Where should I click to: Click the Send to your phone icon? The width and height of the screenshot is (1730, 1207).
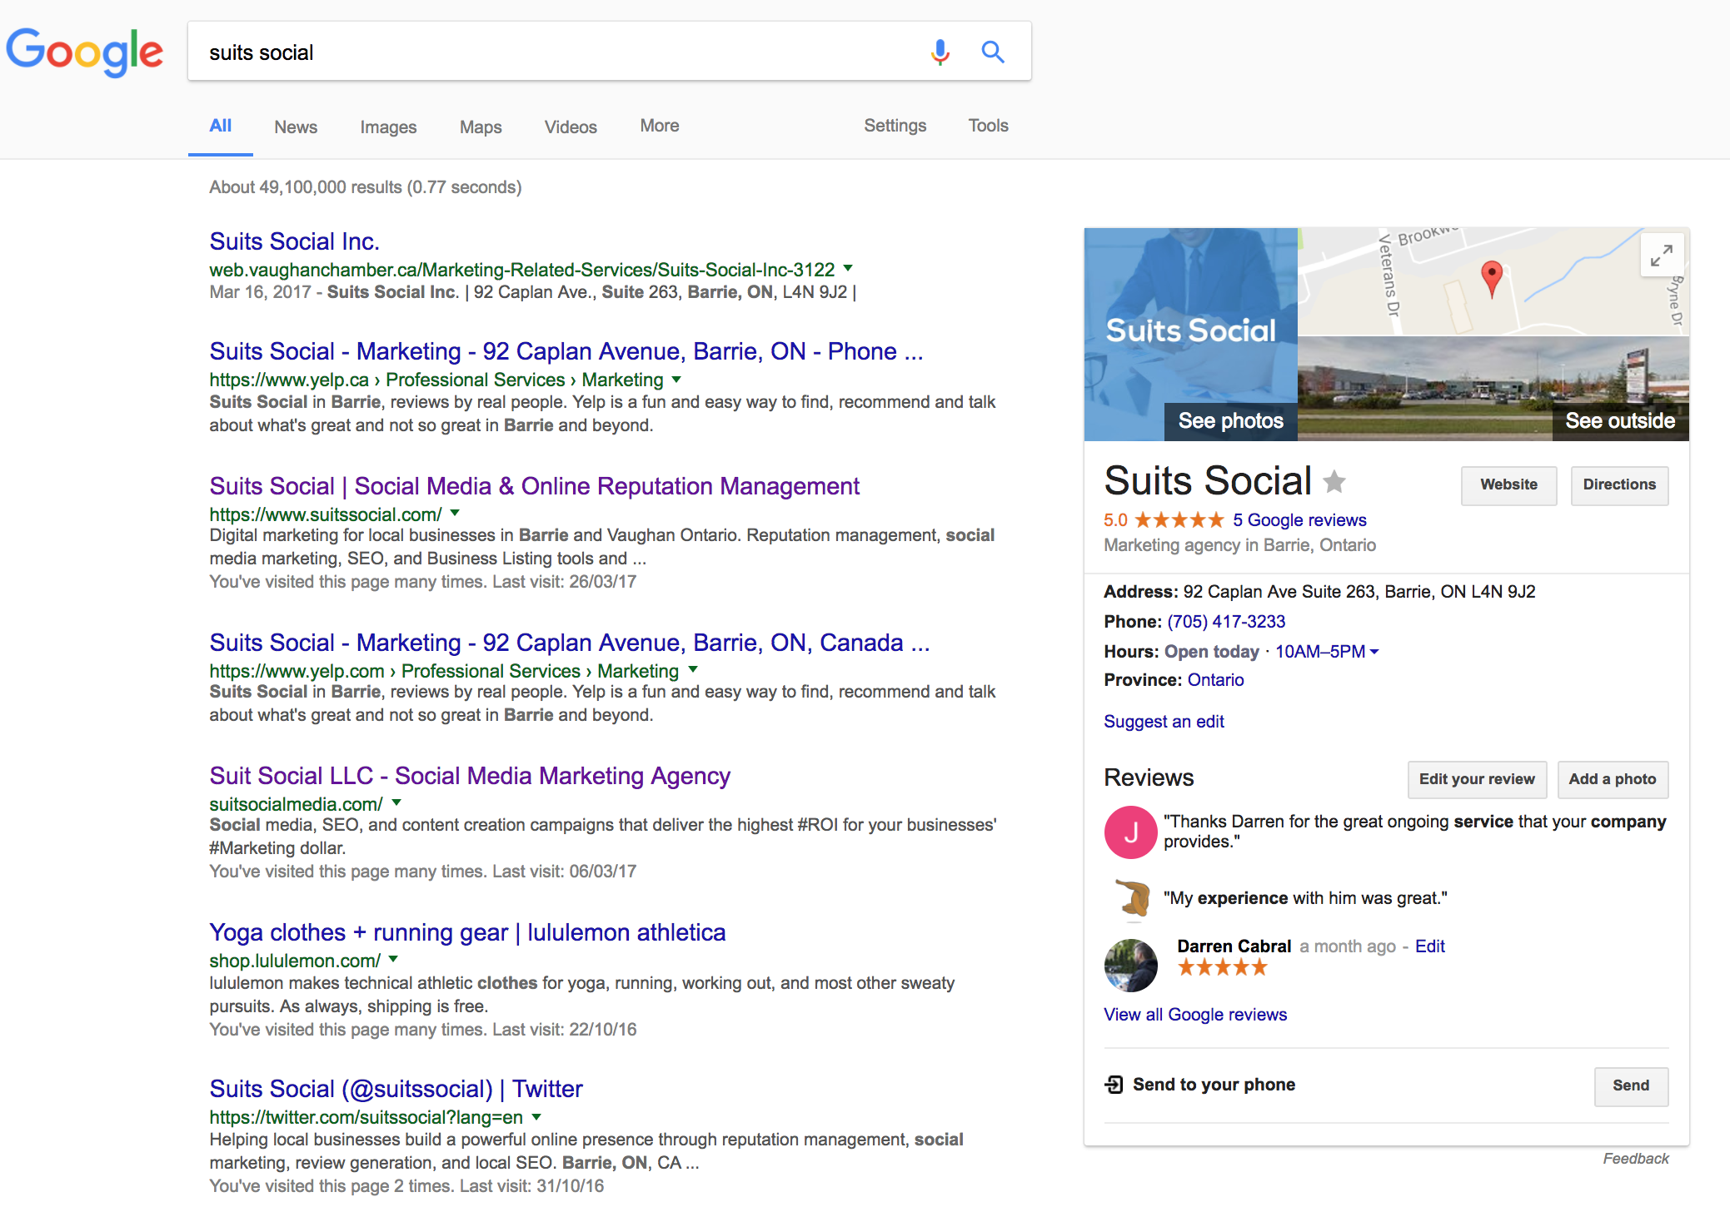tap(1114, 1085)
